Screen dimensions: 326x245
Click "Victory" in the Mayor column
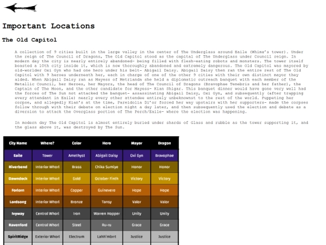click(136, 178)
